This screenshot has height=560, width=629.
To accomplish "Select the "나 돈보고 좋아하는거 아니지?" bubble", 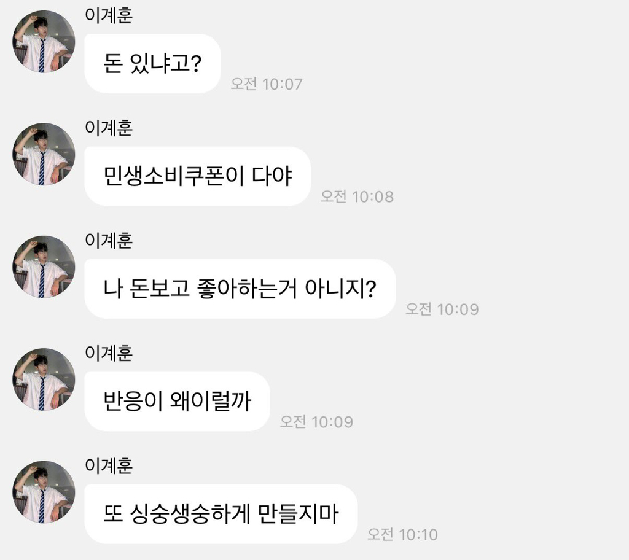I will tap(240, 289).
